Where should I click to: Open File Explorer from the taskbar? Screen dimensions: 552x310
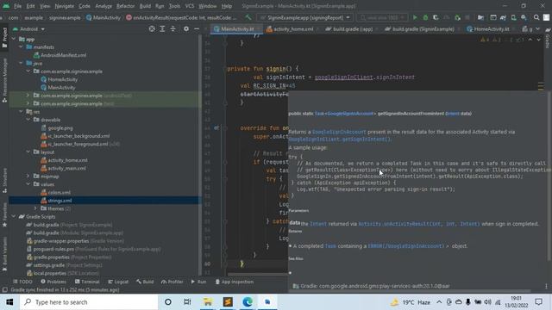point(208,302)
